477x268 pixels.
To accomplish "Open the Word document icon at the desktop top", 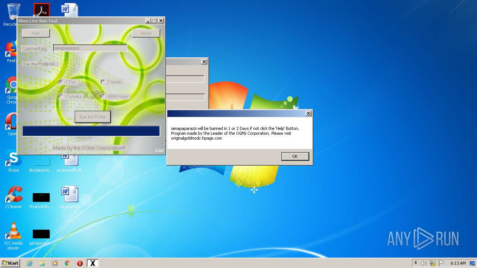I will [70, 10].
